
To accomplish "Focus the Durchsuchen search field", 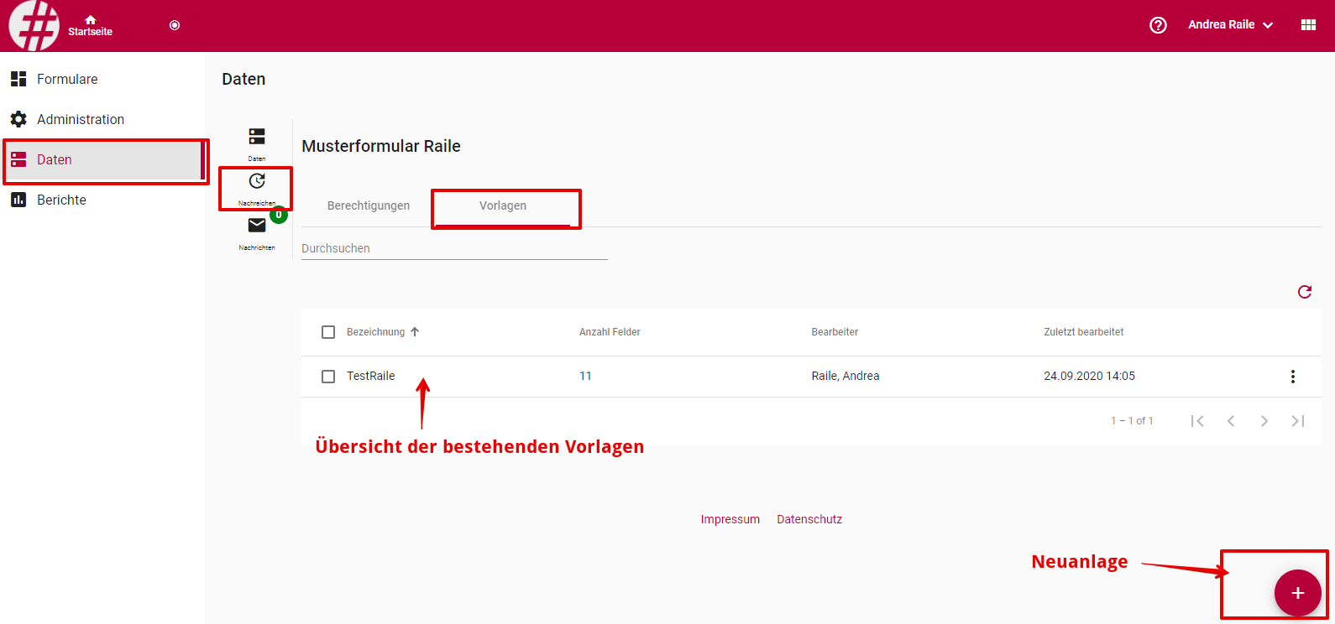I will point(454,248).
